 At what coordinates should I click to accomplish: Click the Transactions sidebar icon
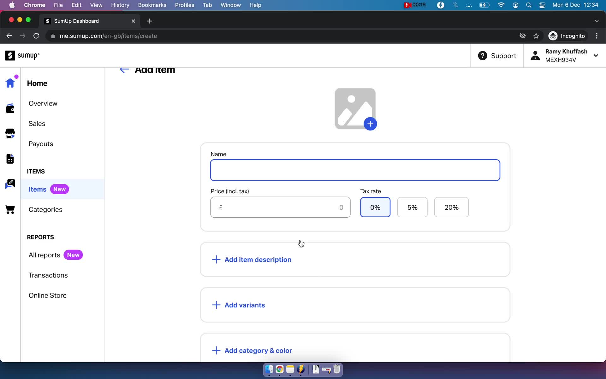(48, 275)
